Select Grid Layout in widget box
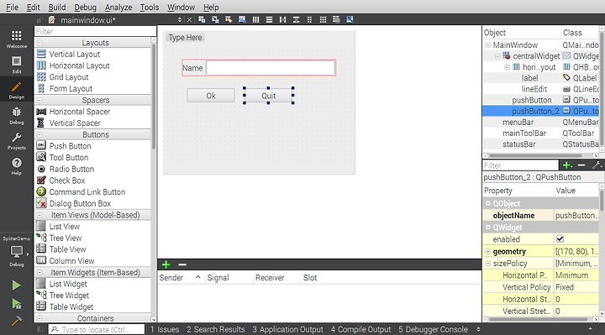605x335 pixels. click(x=62, y=77)
